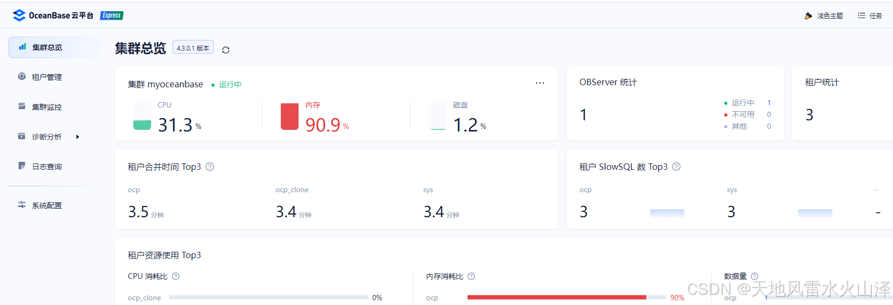893x305 pixels.
Task: Click the ocp_clone merge time 3.4 分钟
Action: click(293, 212)
